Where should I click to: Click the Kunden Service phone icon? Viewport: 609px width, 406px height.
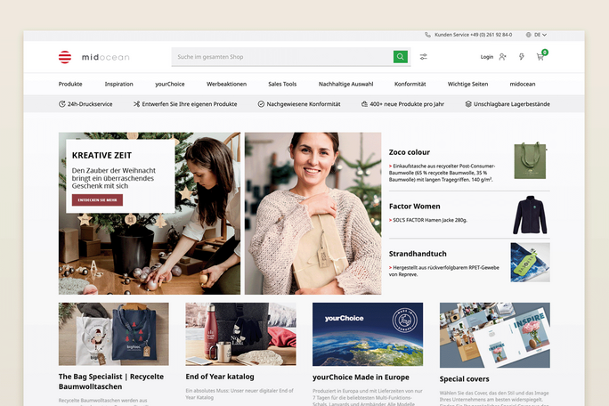(x=428, y=35)
